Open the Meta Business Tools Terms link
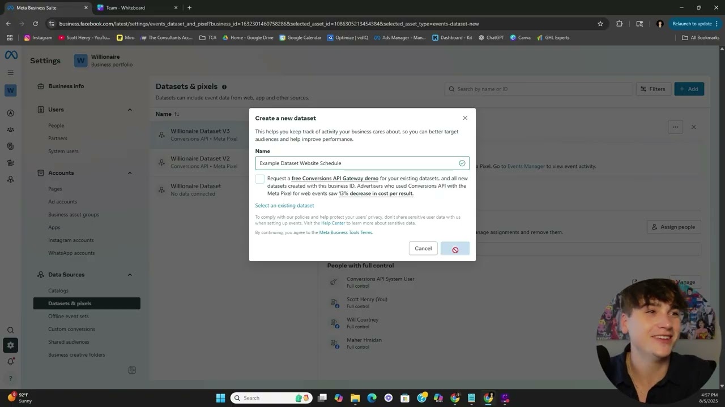Image resolution: width=725 pixels, height=407 pixels. click(346, 232)
